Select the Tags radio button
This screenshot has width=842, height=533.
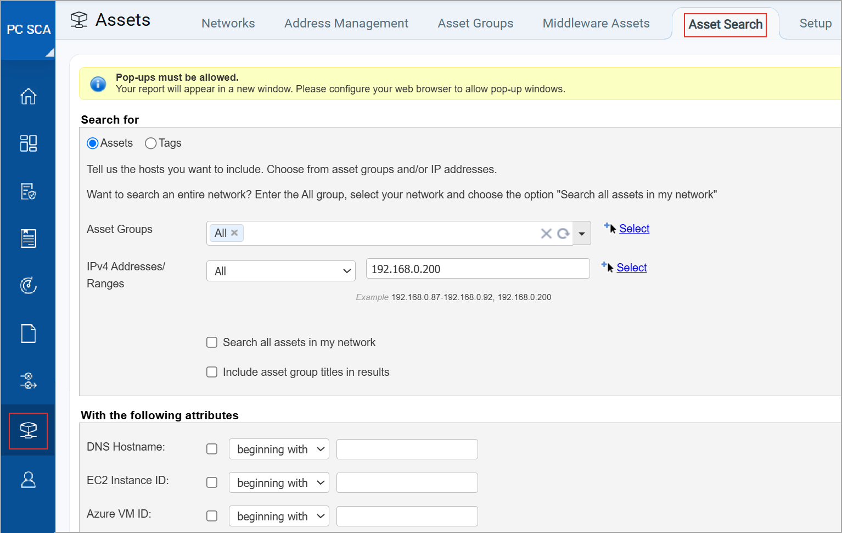151,143
